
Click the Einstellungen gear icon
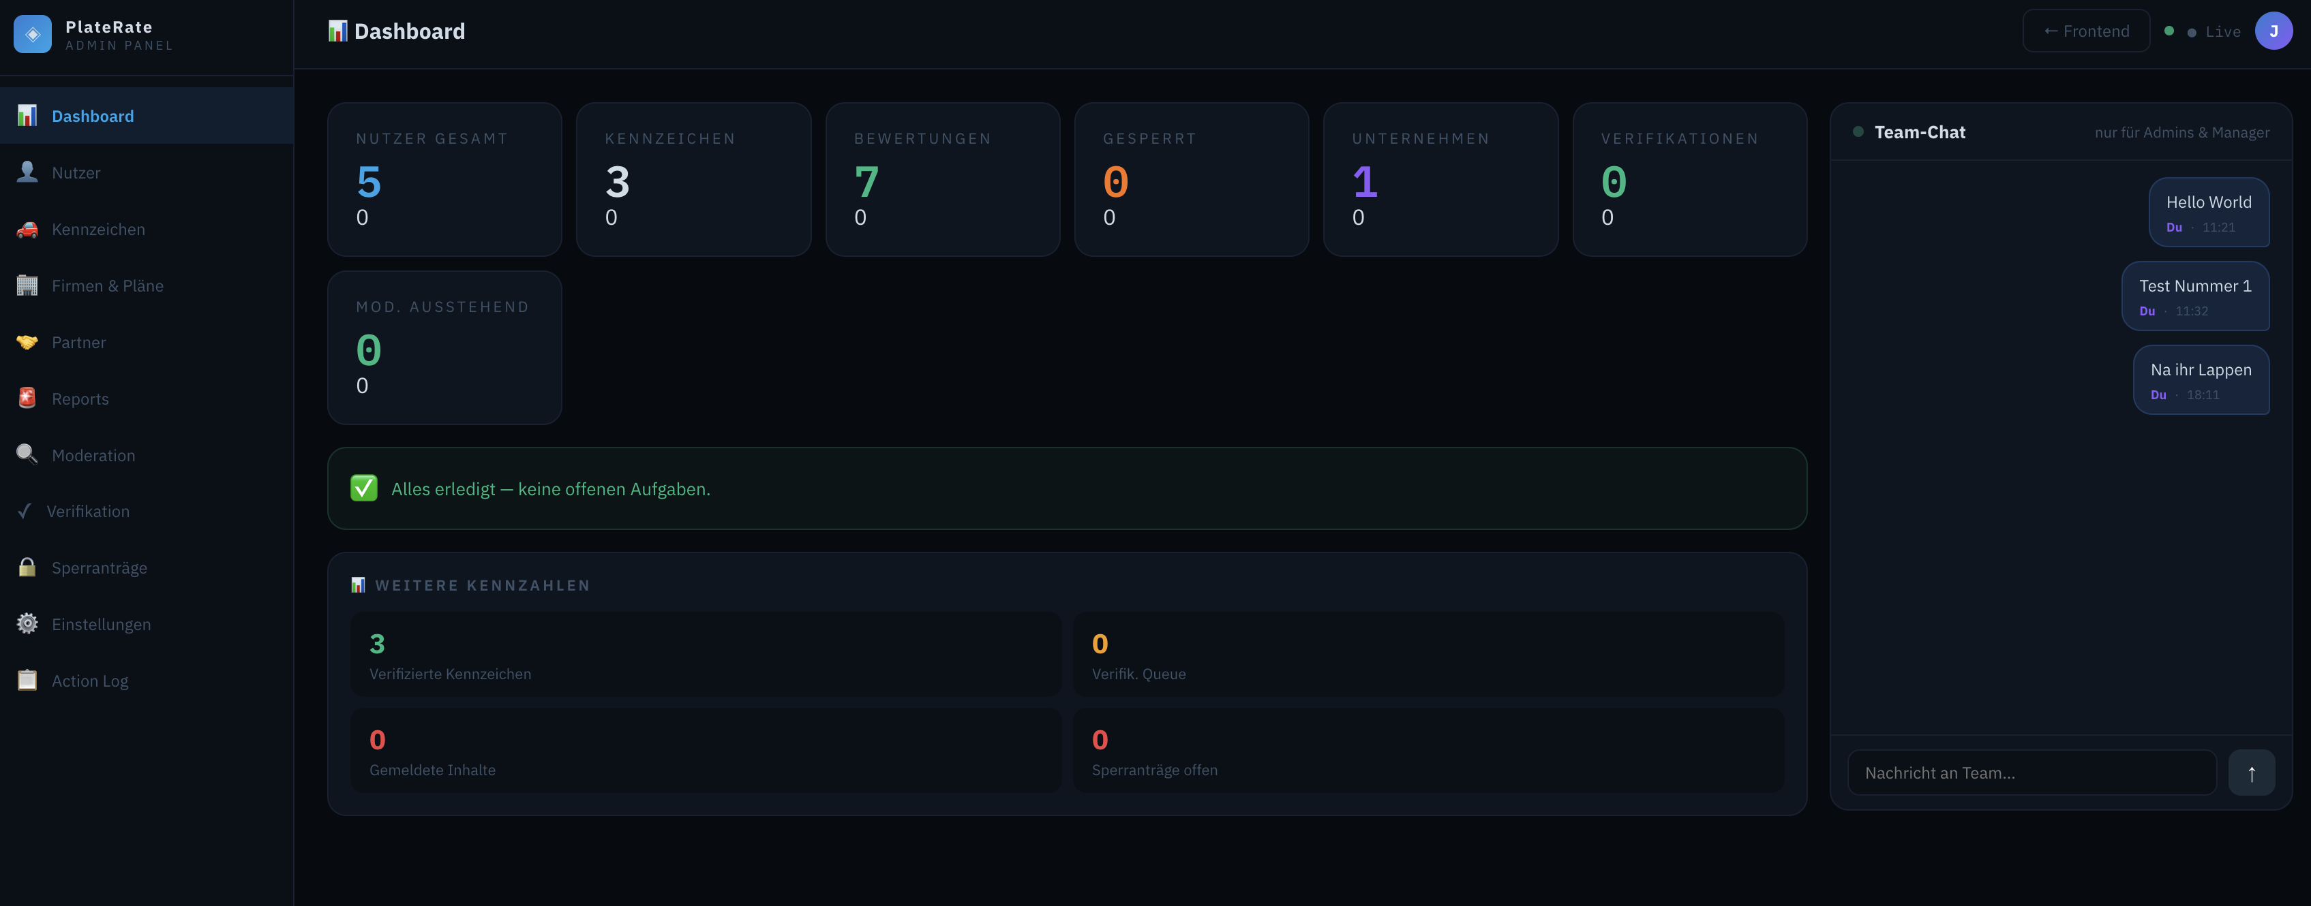[x=27, y=624]
